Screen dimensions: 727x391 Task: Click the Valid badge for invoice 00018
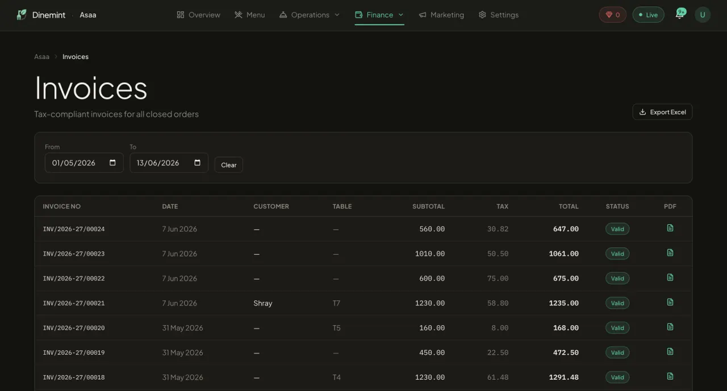[x=617, y=377]
